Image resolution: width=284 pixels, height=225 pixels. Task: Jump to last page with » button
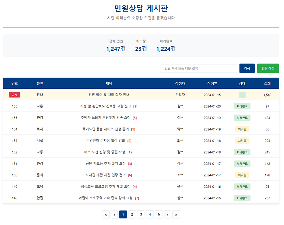[176, 215]
